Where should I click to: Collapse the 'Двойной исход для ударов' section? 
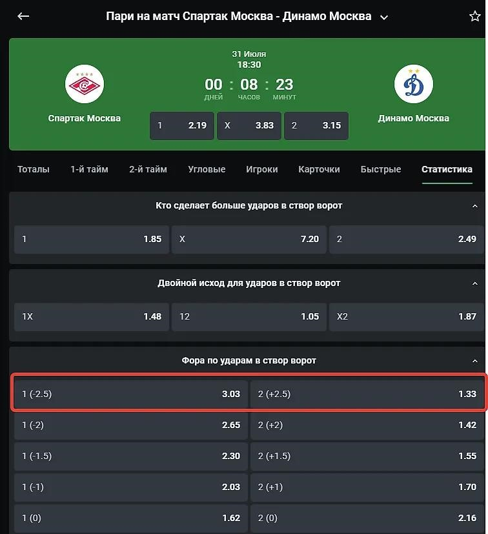[474, 283]
